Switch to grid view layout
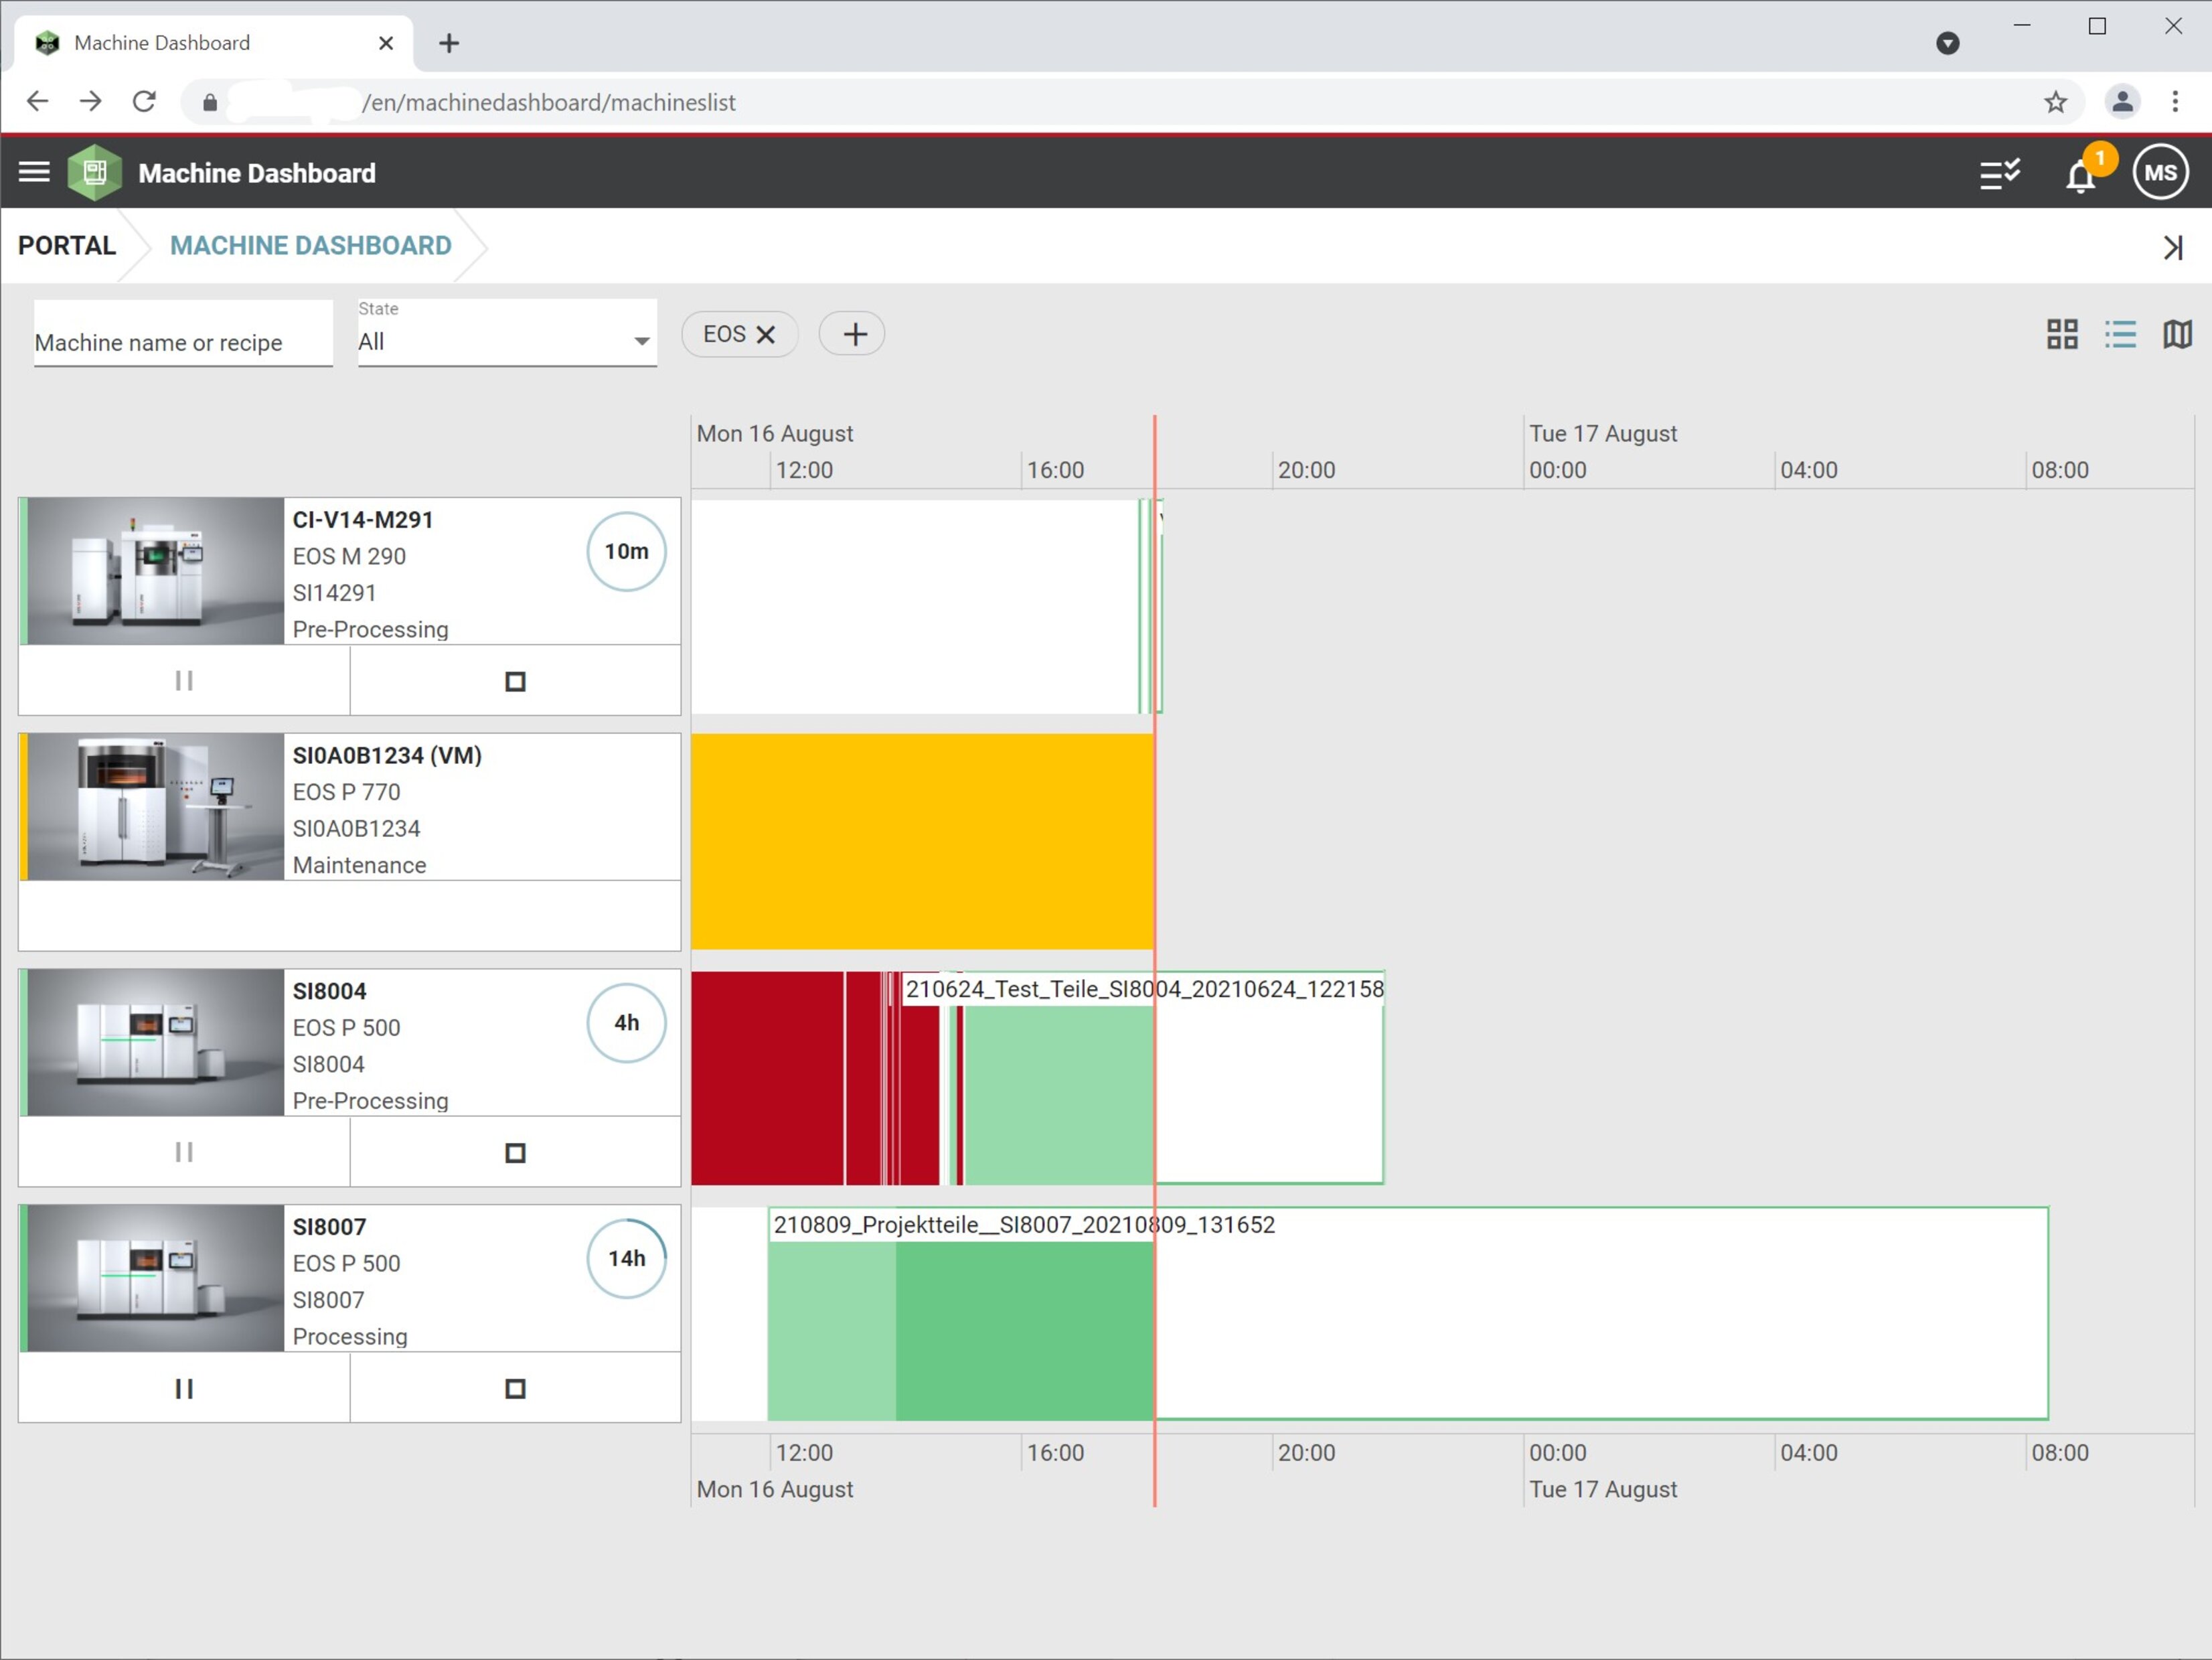 [x=2062, y=335]
